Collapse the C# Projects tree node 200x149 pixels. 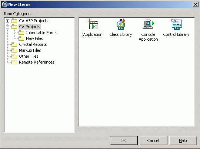pyautogui.click(x=7, y=27)
